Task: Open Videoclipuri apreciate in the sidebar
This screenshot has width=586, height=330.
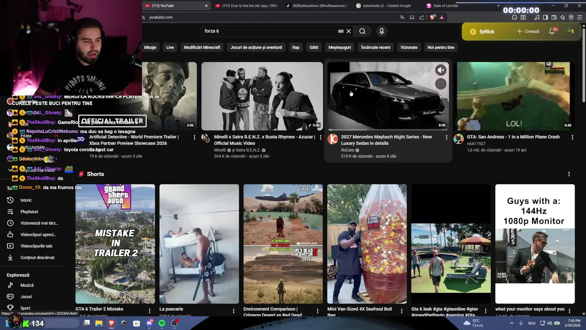Action: pyautogui.click(x=38, y=235)
